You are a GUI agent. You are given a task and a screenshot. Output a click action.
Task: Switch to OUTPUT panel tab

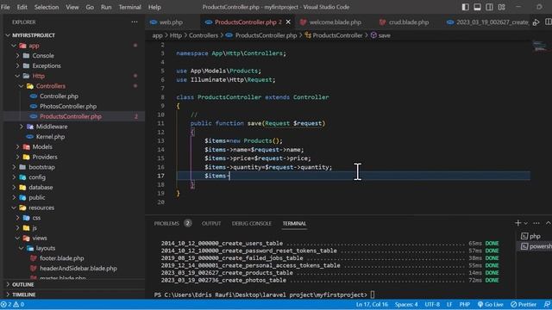click(x=211, y=224)
